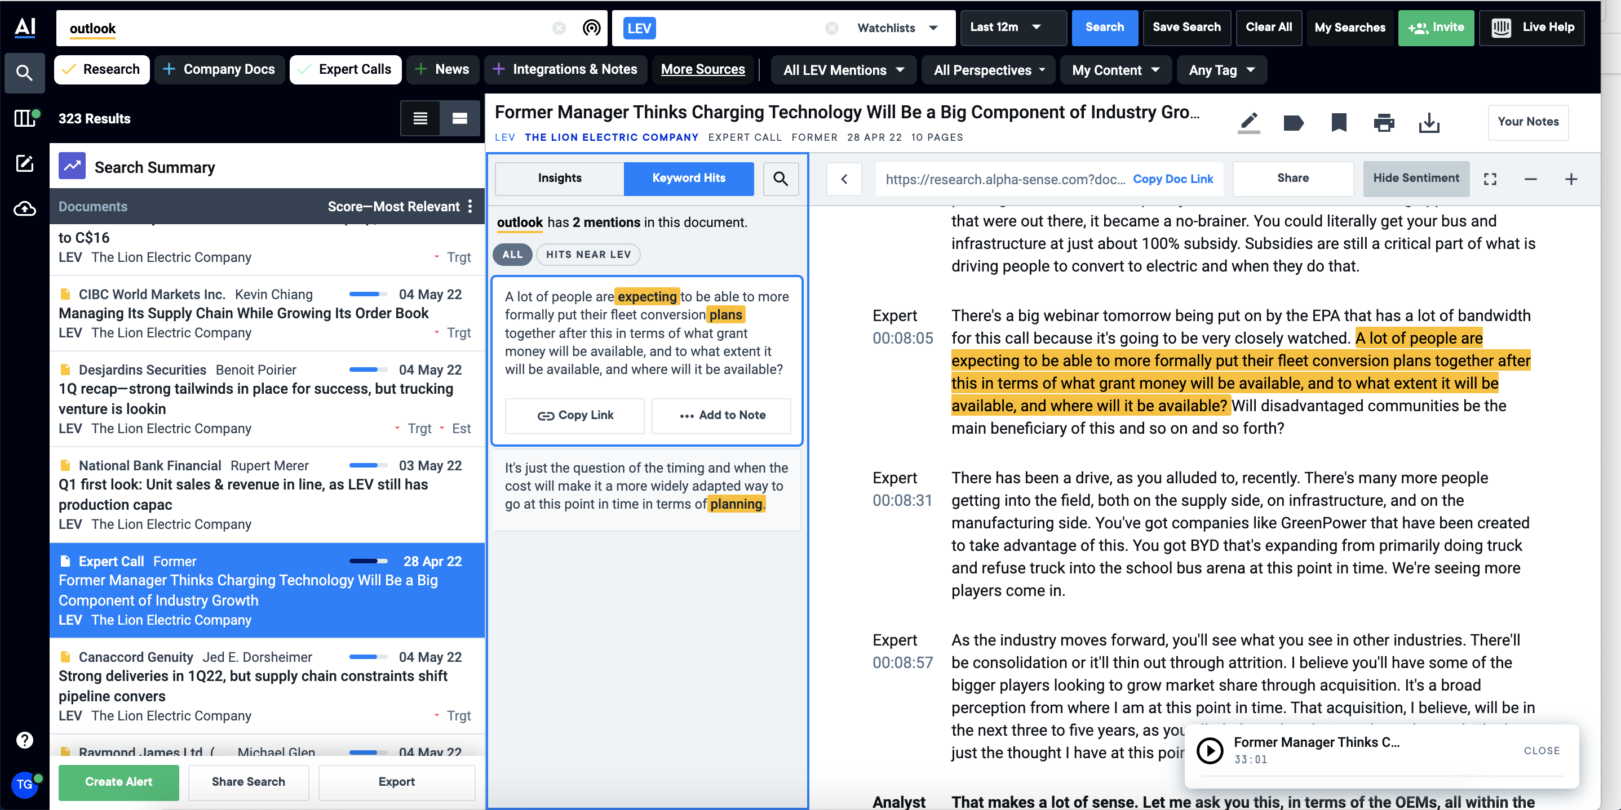Open the Last 12m date dropdown

tap(1013, 28)
